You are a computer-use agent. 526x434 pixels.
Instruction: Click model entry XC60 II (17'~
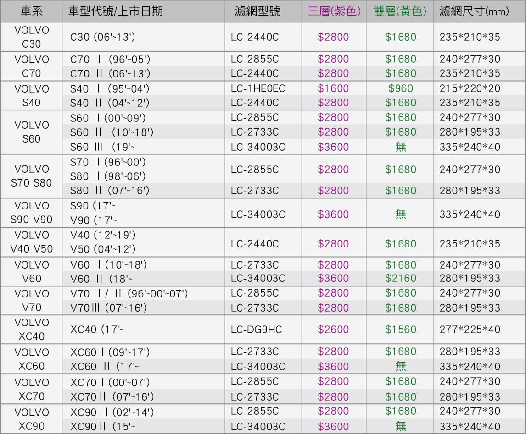[x=105, y=367]
